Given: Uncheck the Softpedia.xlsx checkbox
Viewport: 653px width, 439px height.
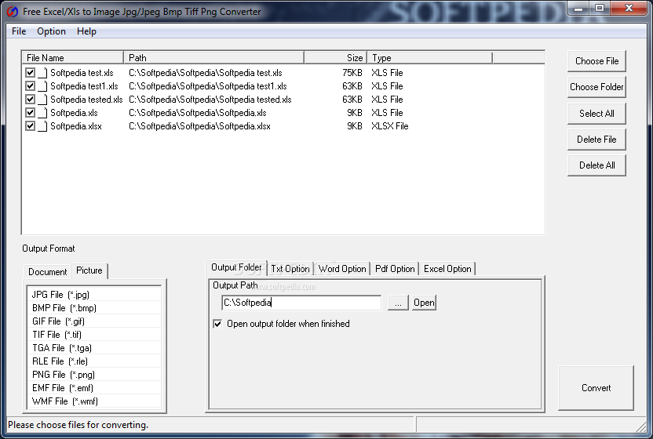Looking at the screenshot, I should [30, 125].
